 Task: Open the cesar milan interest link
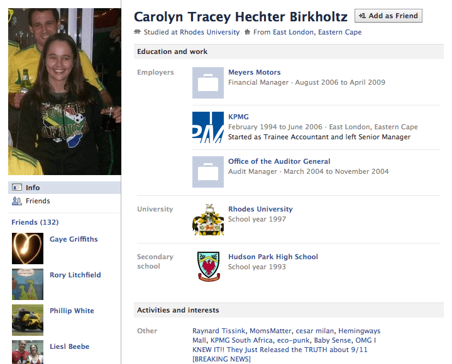(x=315, y=331)
